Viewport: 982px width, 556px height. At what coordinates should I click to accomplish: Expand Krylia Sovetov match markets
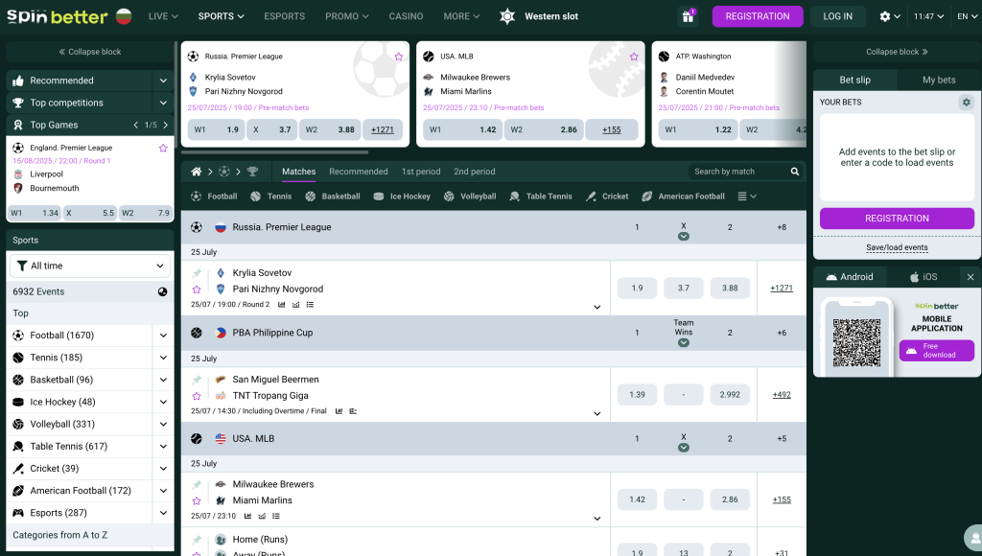tap(596, 308)
